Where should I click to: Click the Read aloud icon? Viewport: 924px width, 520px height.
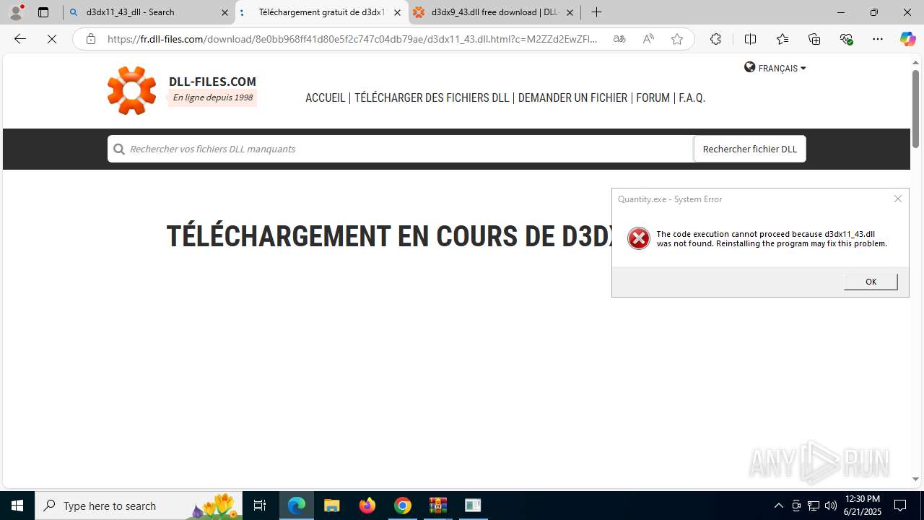(x=648, y=39)
